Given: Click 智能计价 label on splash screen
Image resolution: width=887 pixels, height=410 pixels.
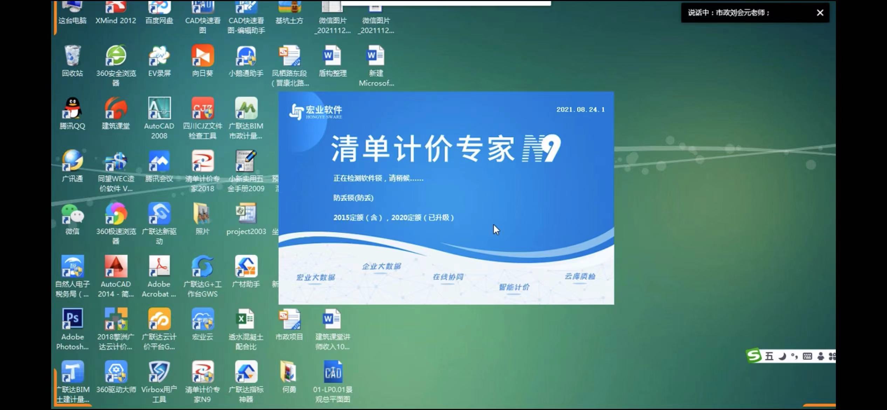Looking at the screenshot, I should coord(514,287).
